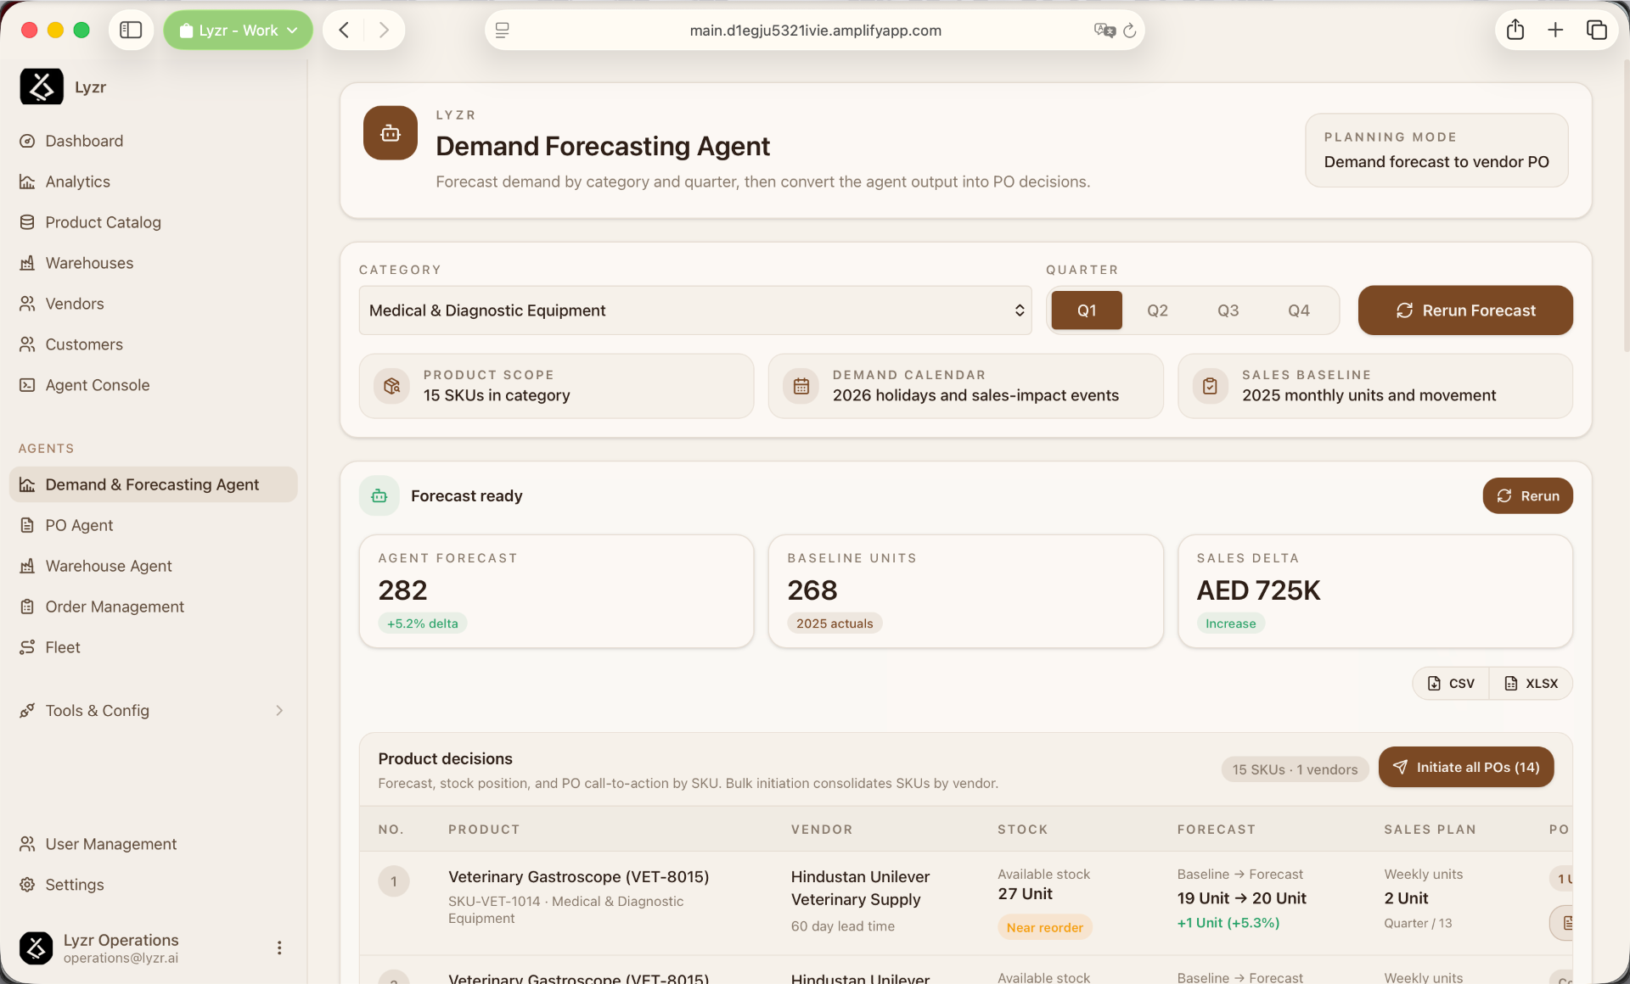1630x984 pixels.
Task: Click the Sales Baseline clipboard icon
Action: pyautogui.click(x=1210, y=386)
